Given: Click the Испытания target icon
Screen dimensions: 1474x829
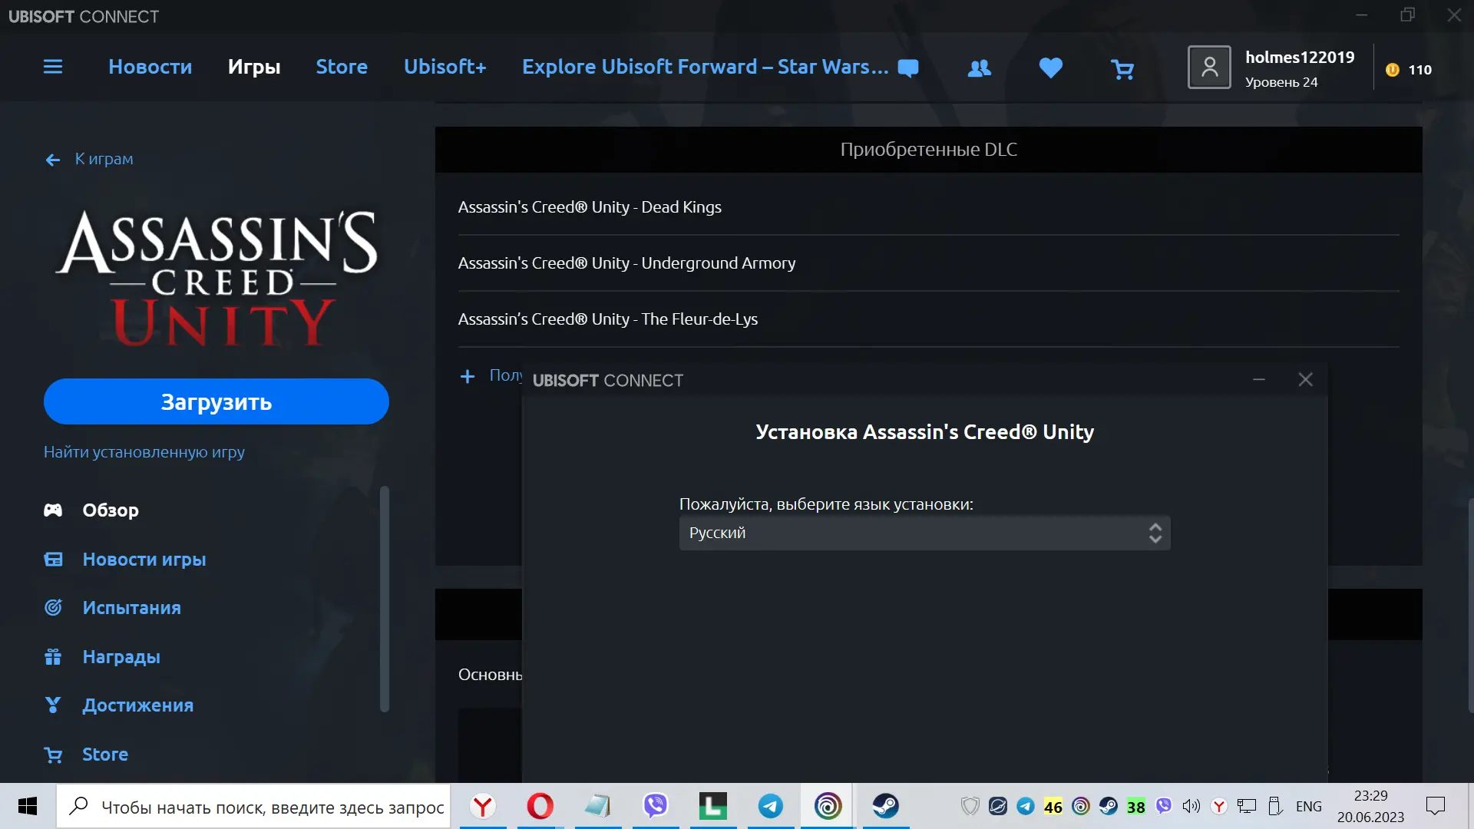Looking at the screenshot, I should pyautogui.click(x=53, y=608).
